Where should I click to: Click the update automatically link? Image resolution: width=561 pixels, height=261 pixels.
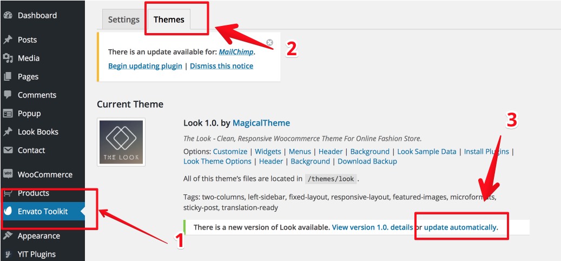(460, 227)
